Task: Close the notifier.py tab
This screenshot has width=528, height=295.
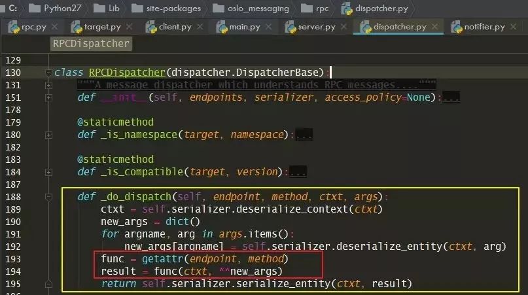Action: coord(513,27)
